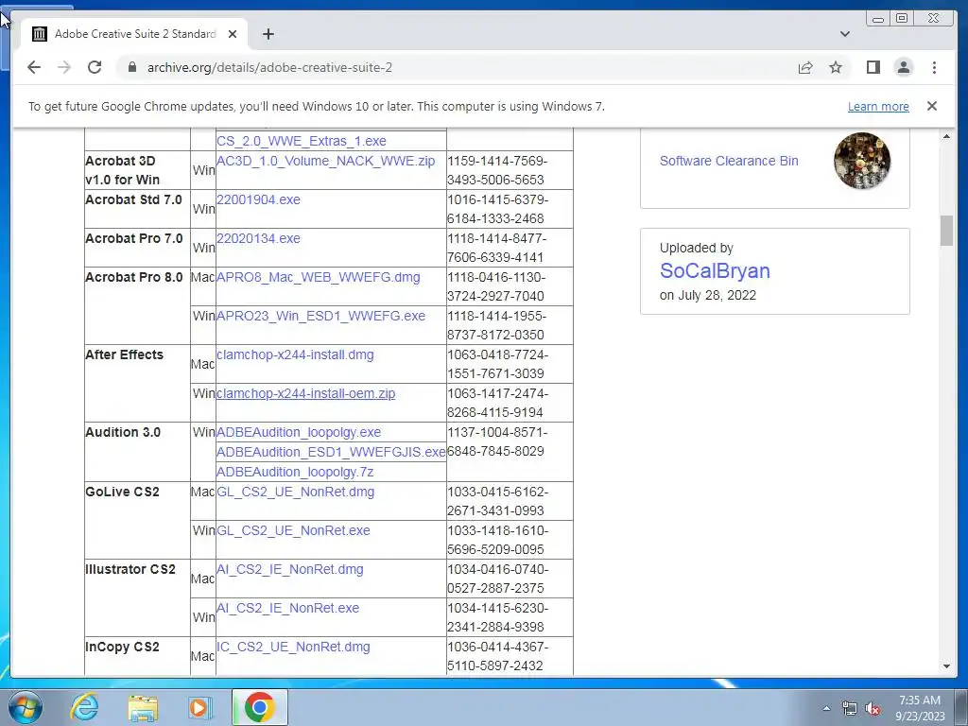This screenshot has width=968, height=726.
Task: Click serial 1016-1415-6379-6184-1333-2468
Action: point(497,209)
